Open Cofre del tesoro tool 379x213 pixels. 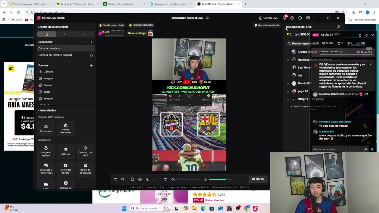pyautogui.click(x=66, y=169)
